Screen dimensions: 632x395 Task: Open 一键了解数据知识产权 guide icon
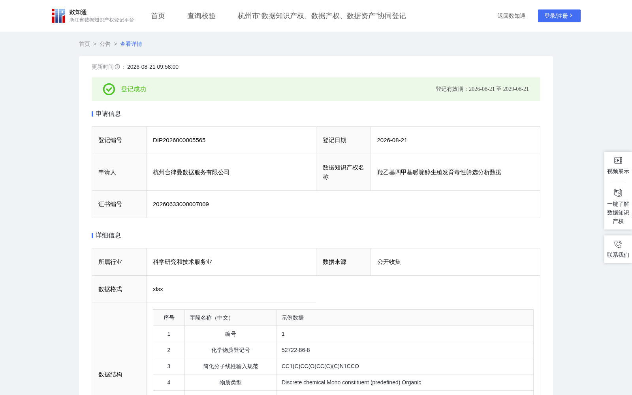(x=618, y=193)
